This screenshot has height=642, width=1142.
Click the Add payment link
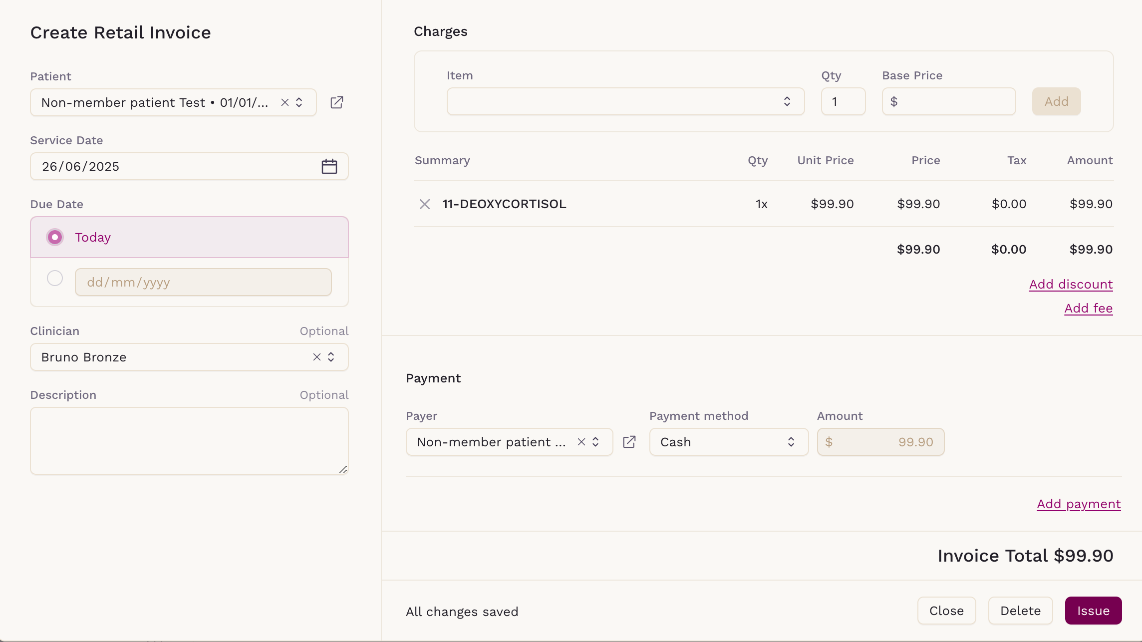[x=1079, y=504]
